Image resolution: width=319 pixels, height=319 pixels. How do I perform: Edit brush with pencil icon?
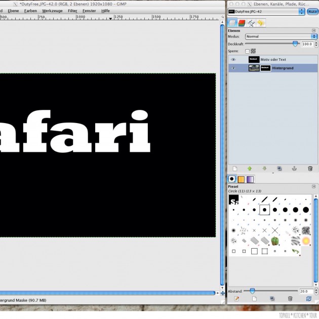point(236,298)
